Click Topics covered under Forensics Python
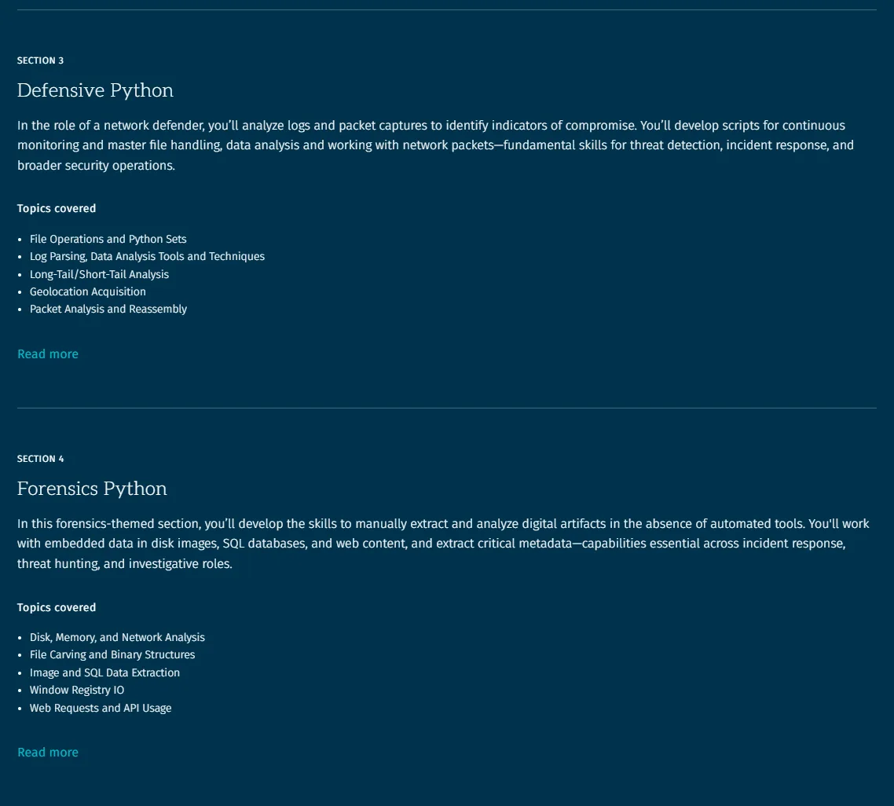 click(x=57, y=607)
